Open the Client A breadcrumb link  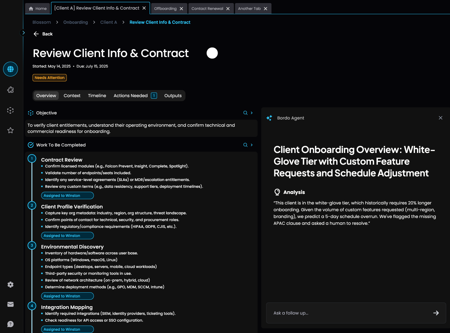[108, 22]
